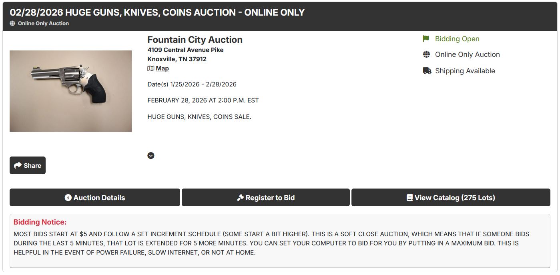Viewport: 560px width, 275px height.
Task: Click the globe icon beside Online Only Auction header
Action: tap(12, 24)
